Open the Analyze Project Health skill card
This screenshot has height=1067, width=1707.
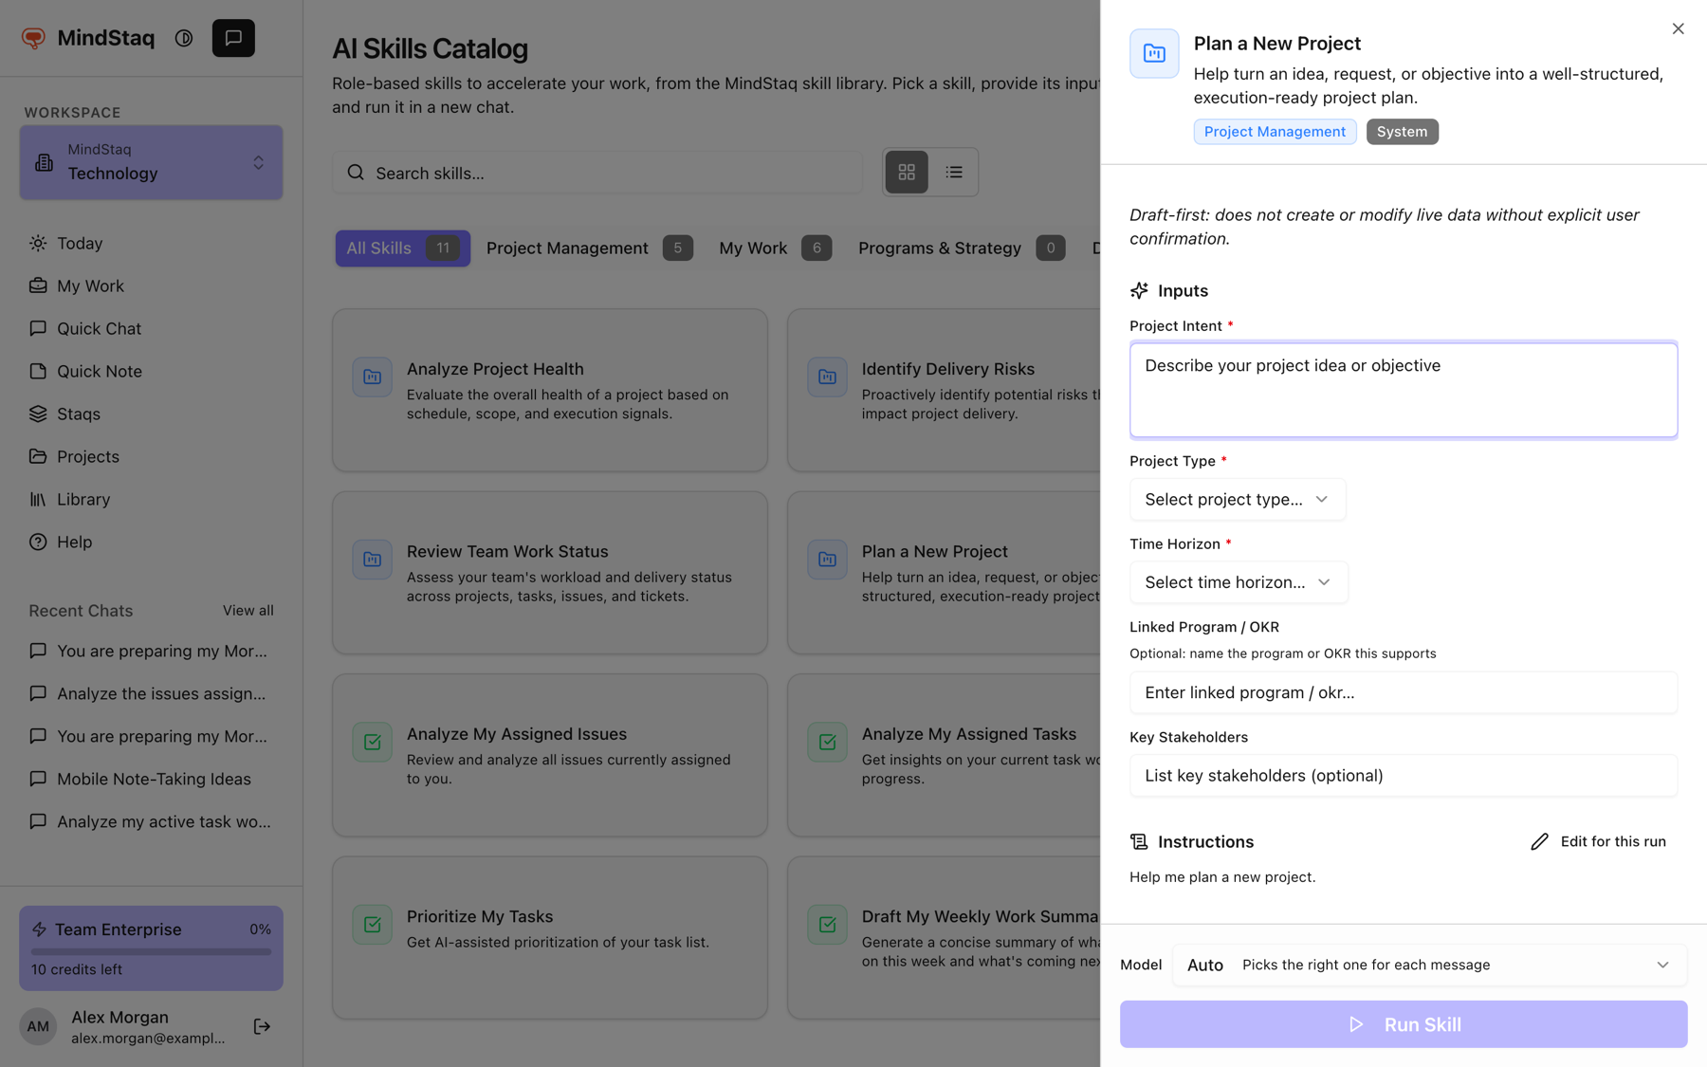(x=550, y=390)
